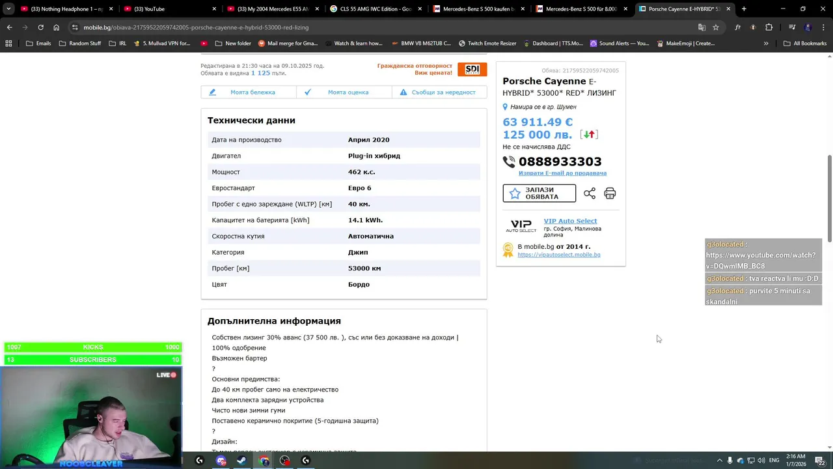Open the apps grid in bookmarks bar
This screenshot has height=469, width=833.
tap(8, 44)
